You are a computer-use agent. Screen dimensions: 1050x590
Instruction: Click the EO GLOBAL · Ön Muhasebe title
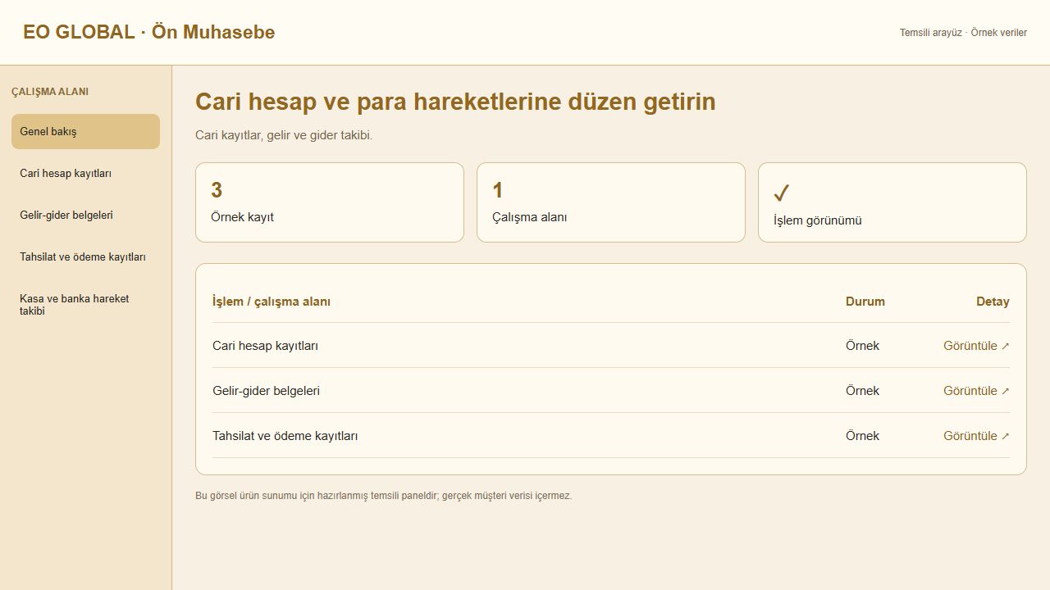(x=149, y=33)
